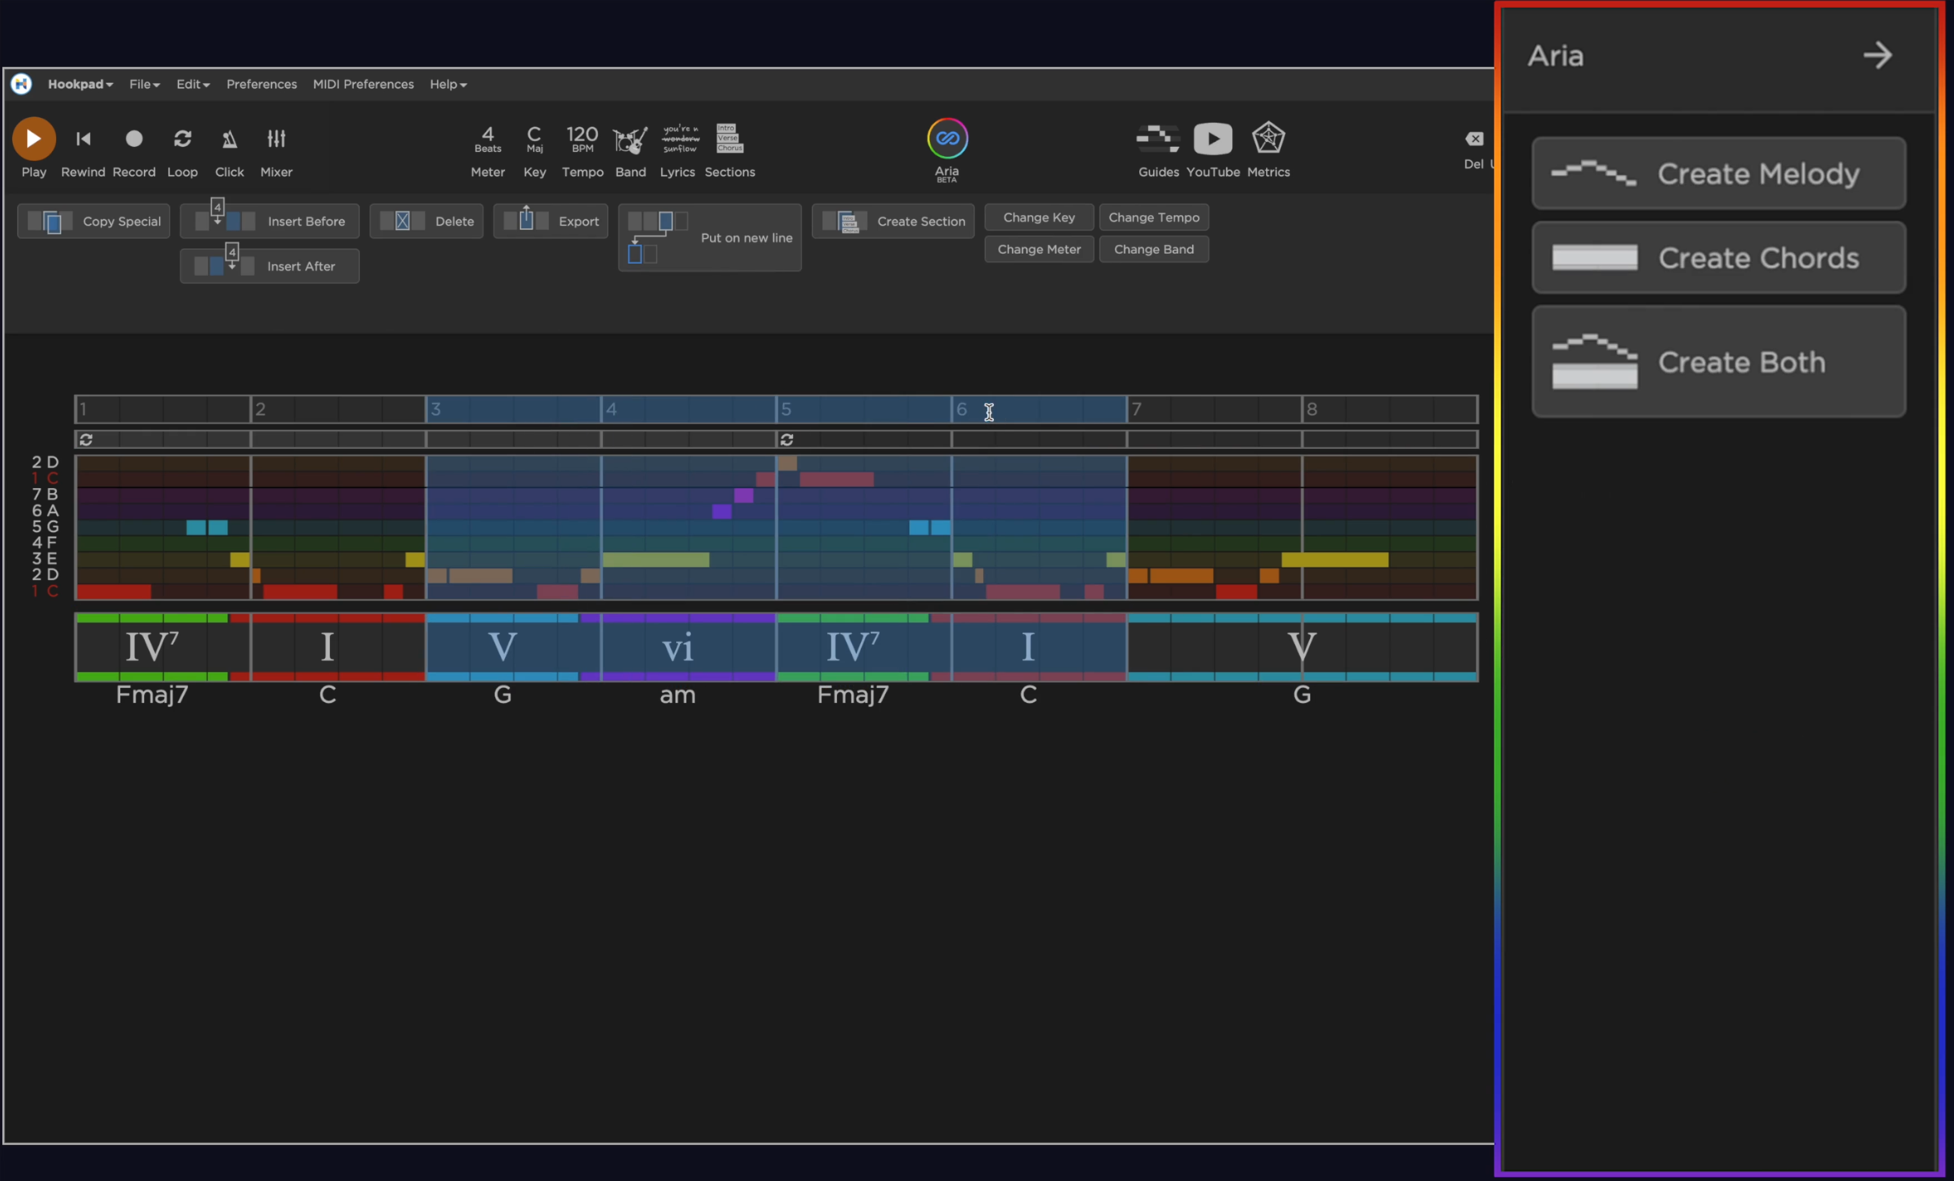
Task: Click Create Chords in Aria panel
Action: (x=1718, y=258)
